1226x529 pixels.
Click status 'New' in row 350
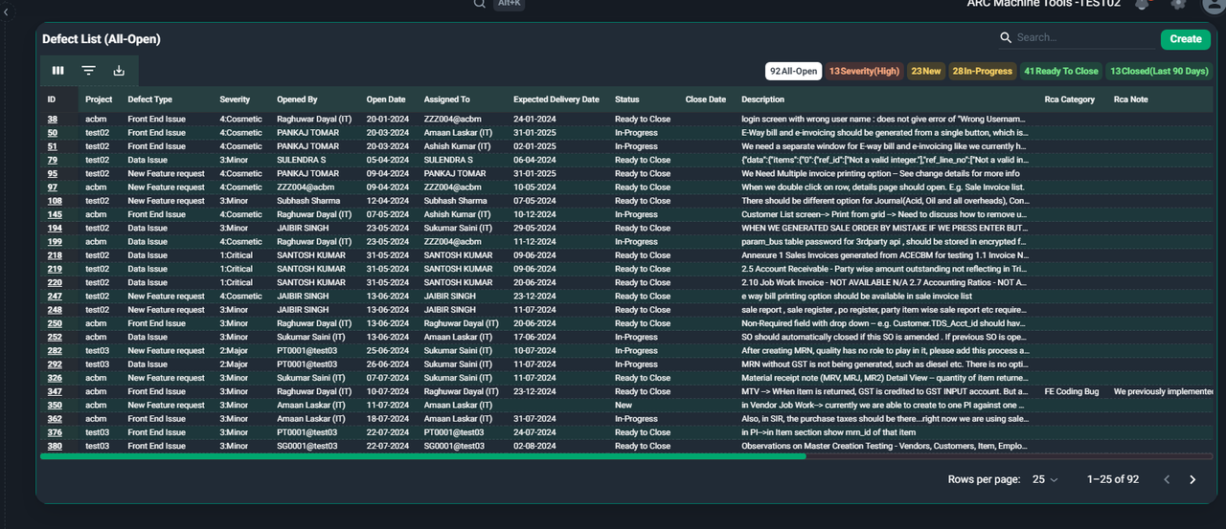624,406
